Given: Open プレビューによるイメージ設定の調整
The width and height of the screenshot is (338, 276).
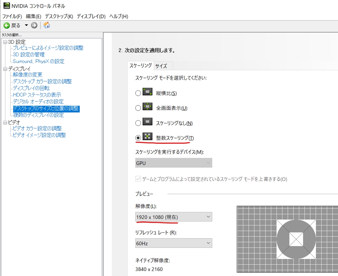Looking at the screenshot, I should (48, 48).
